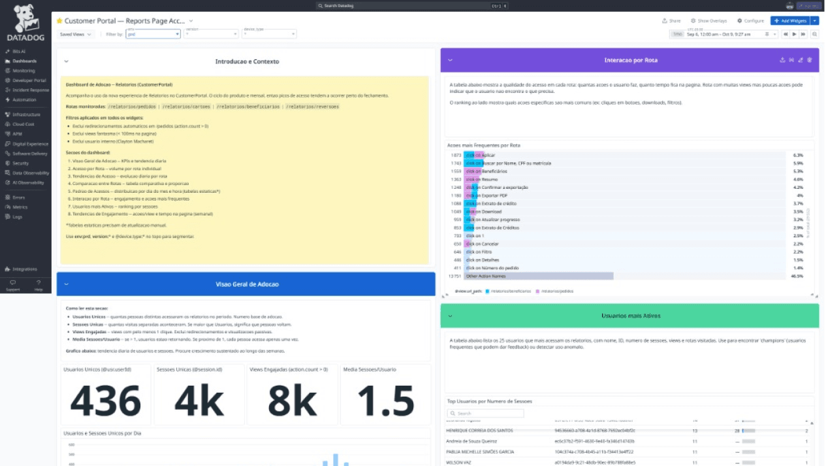Open Incident Response in the sidebar
This screenshot has width=828, height=466.
[26, 90]
